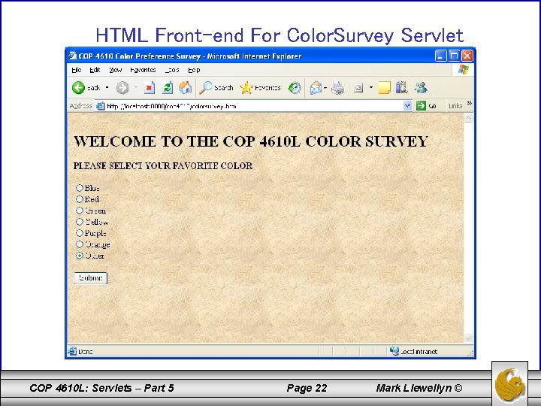Select the Orange radio button
The height and width of the screenshot is (406, 541).
pos(80,244)
